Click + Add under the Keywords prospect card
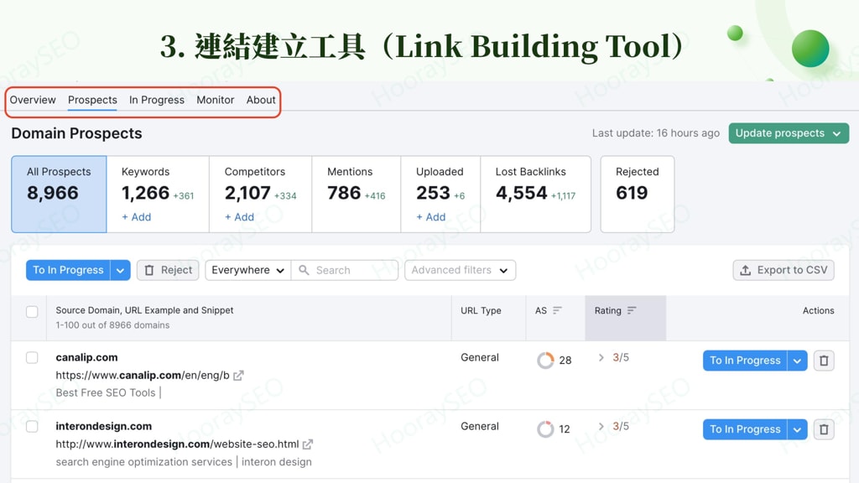The image size is (859, 483). 137,217
